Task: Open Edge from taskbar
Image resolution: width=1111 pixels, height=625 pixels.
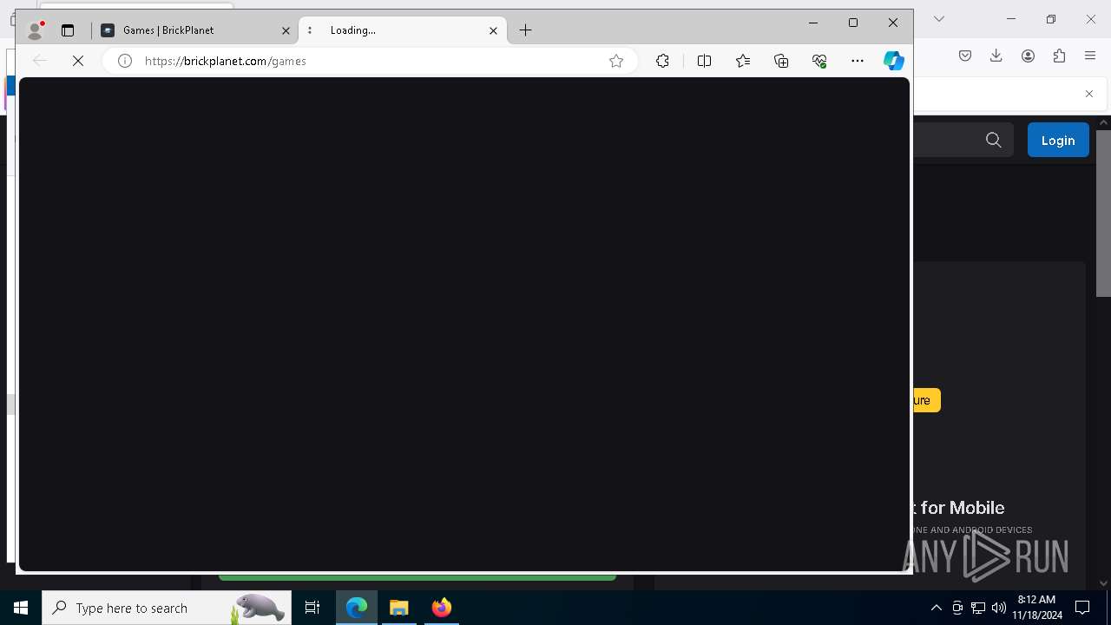Action: [357, 608]
